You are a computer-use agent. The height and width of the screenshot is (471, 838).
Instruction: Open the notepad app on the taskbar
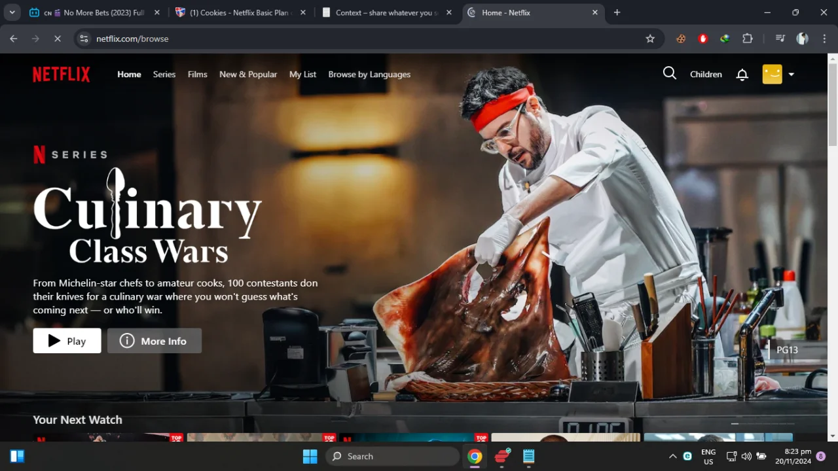(529, 456)
